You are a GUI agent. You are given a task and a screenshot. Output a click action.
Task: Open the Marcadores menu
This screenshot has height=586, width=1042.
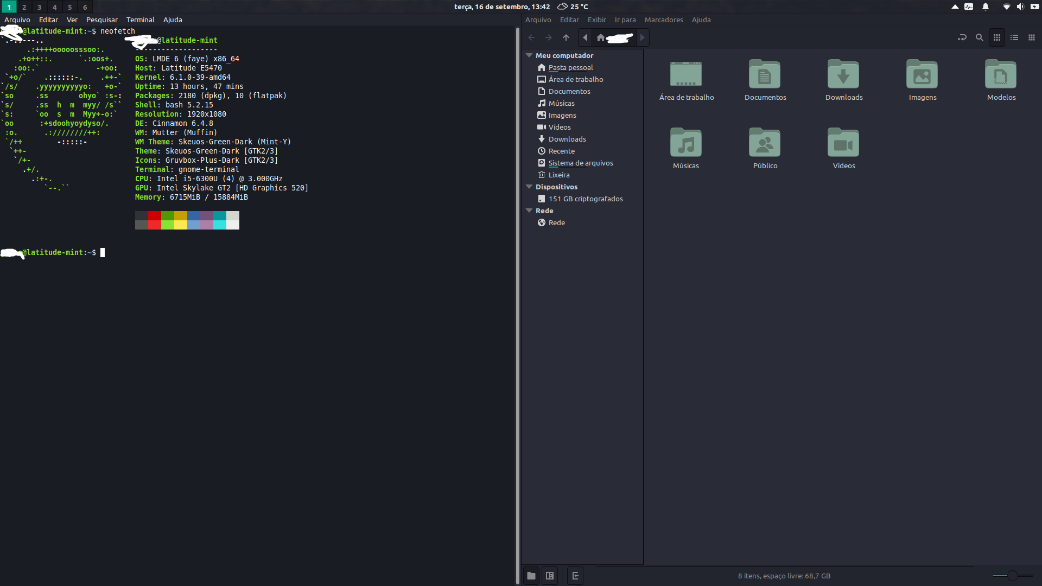[x=664, y=20]
